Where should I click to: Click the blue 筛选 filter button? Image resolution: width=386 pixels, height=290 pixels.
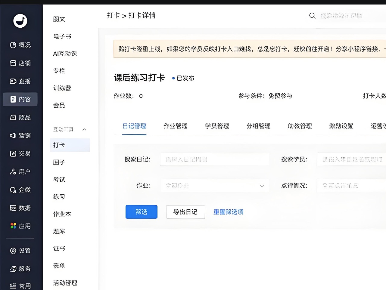142,212
